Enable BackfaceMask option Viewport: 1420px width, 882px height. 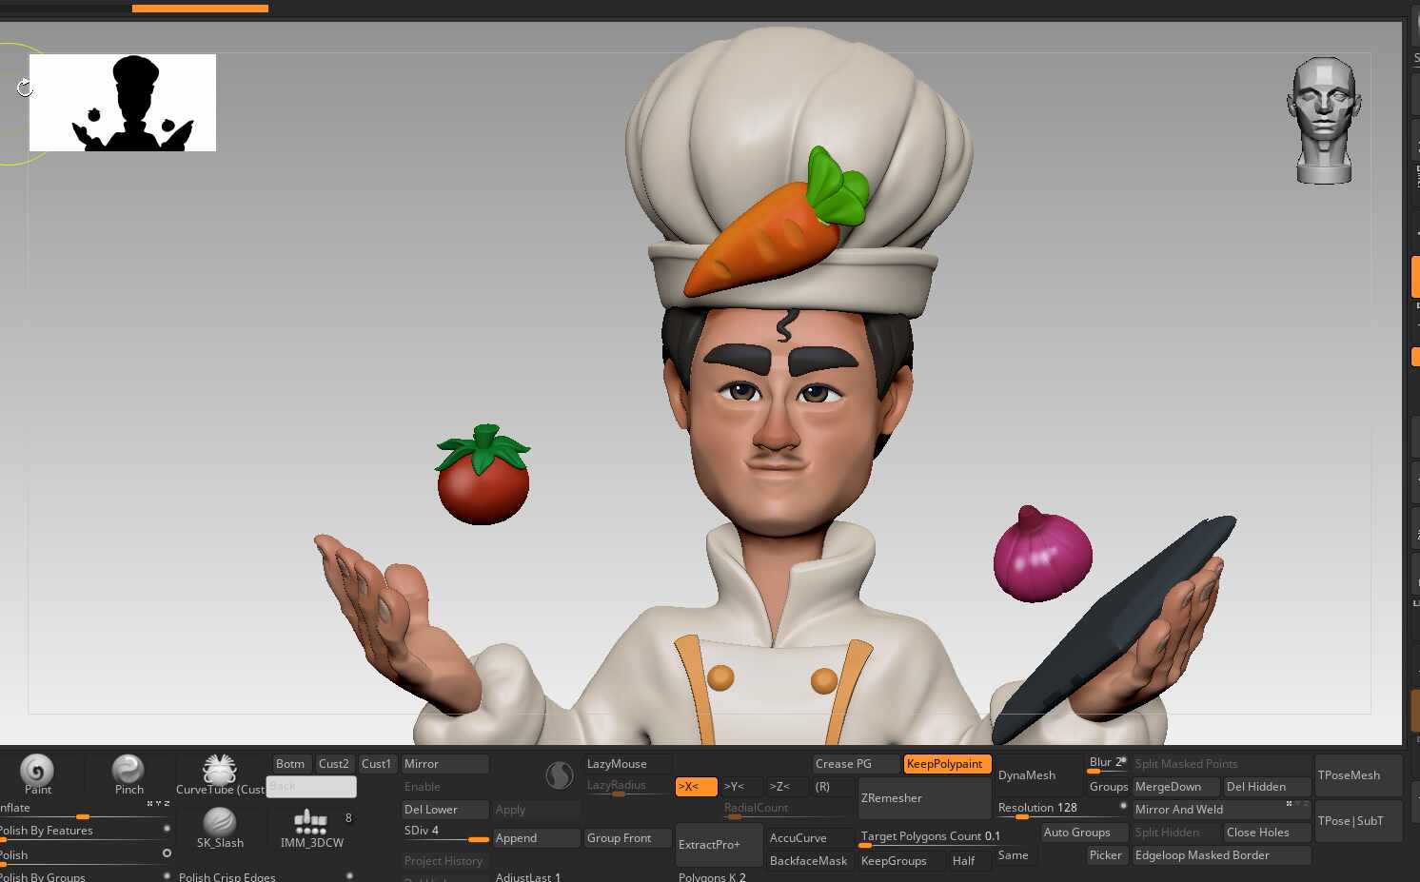click(x=808, y=861)
